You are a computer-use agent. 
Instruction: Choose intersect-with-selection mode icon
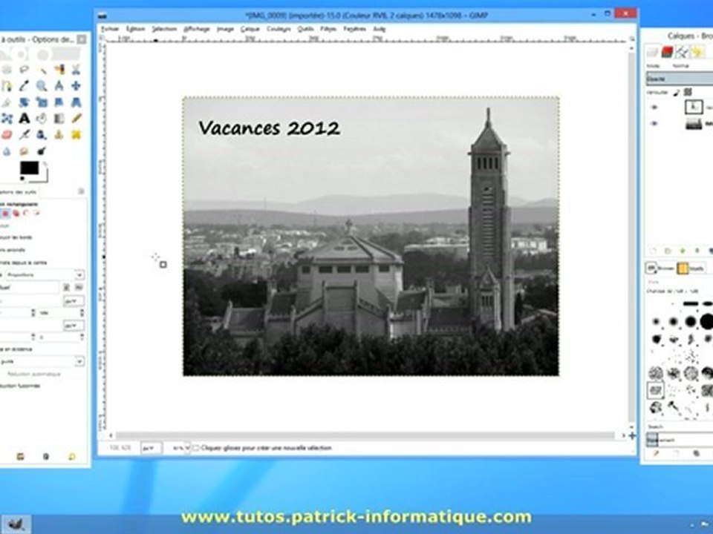36,214
